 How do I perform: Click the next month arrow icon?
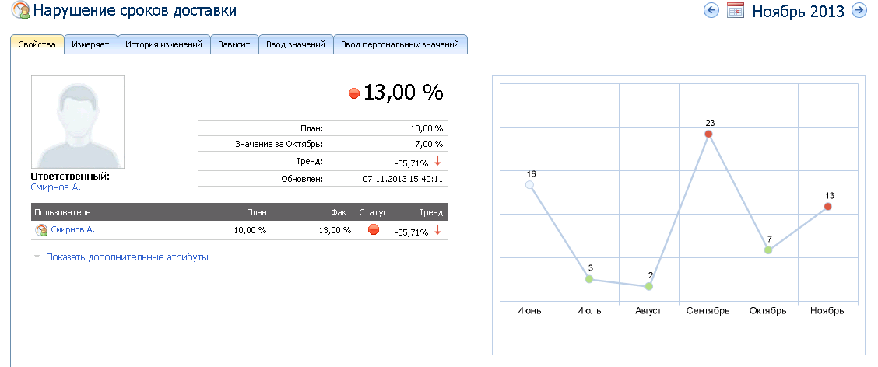coord(859,10)
